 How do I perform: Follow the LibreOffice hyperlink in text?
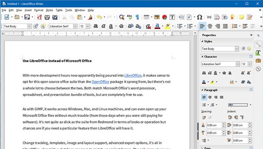133,75
